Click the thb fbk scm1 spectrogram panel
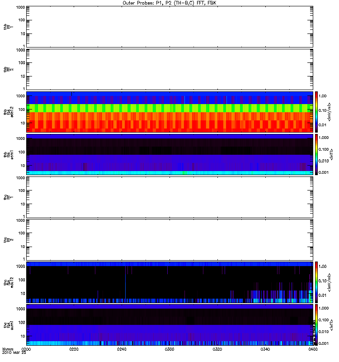Viewport: 339px width, 362px height. [169, 154]
